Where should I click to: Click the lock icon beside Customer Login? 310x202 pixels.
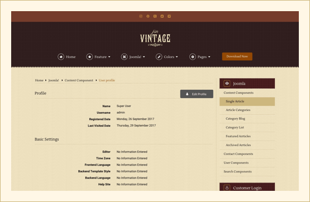tap(227, 187)
